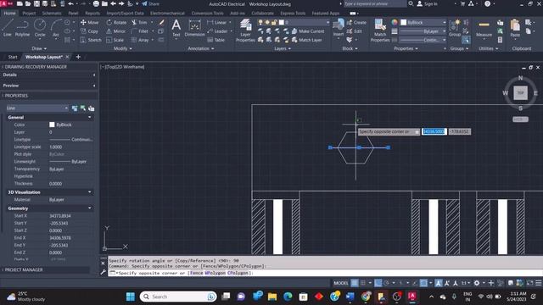Click the Rotate tool
543x305 pixels.
(x=116, y=22)
